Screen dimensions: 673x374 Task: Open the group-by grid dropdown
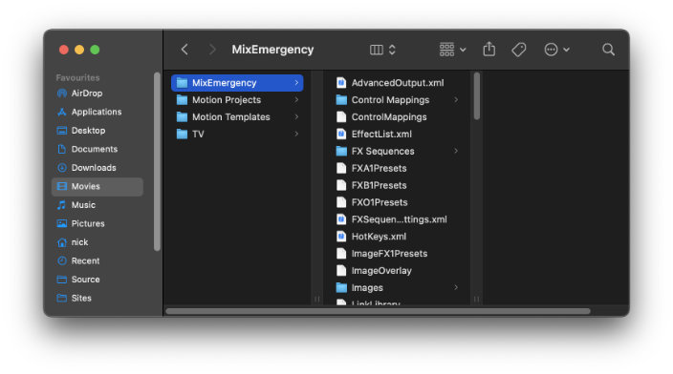[452, 50]
